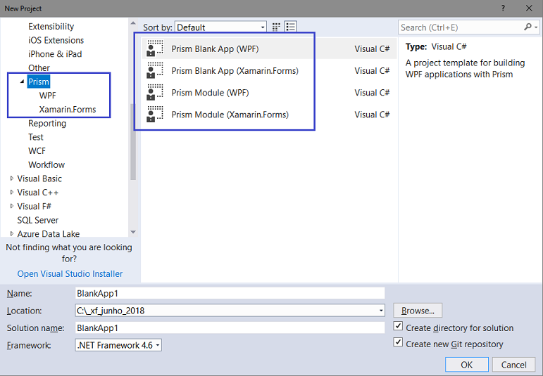Screen dimensions: 543x376
Task: Select Xamarin.Forms under Prism
Action: [x=68, y=109]
